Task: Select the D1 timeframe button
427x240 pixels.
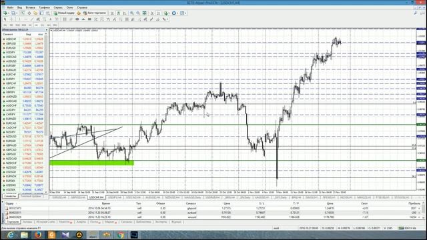Action: (x=42, y=25)
